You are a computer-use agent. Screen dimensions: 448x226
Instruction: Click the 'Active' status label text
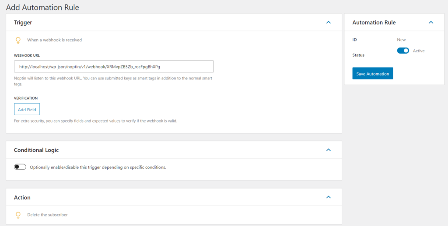tap(419, 51)
